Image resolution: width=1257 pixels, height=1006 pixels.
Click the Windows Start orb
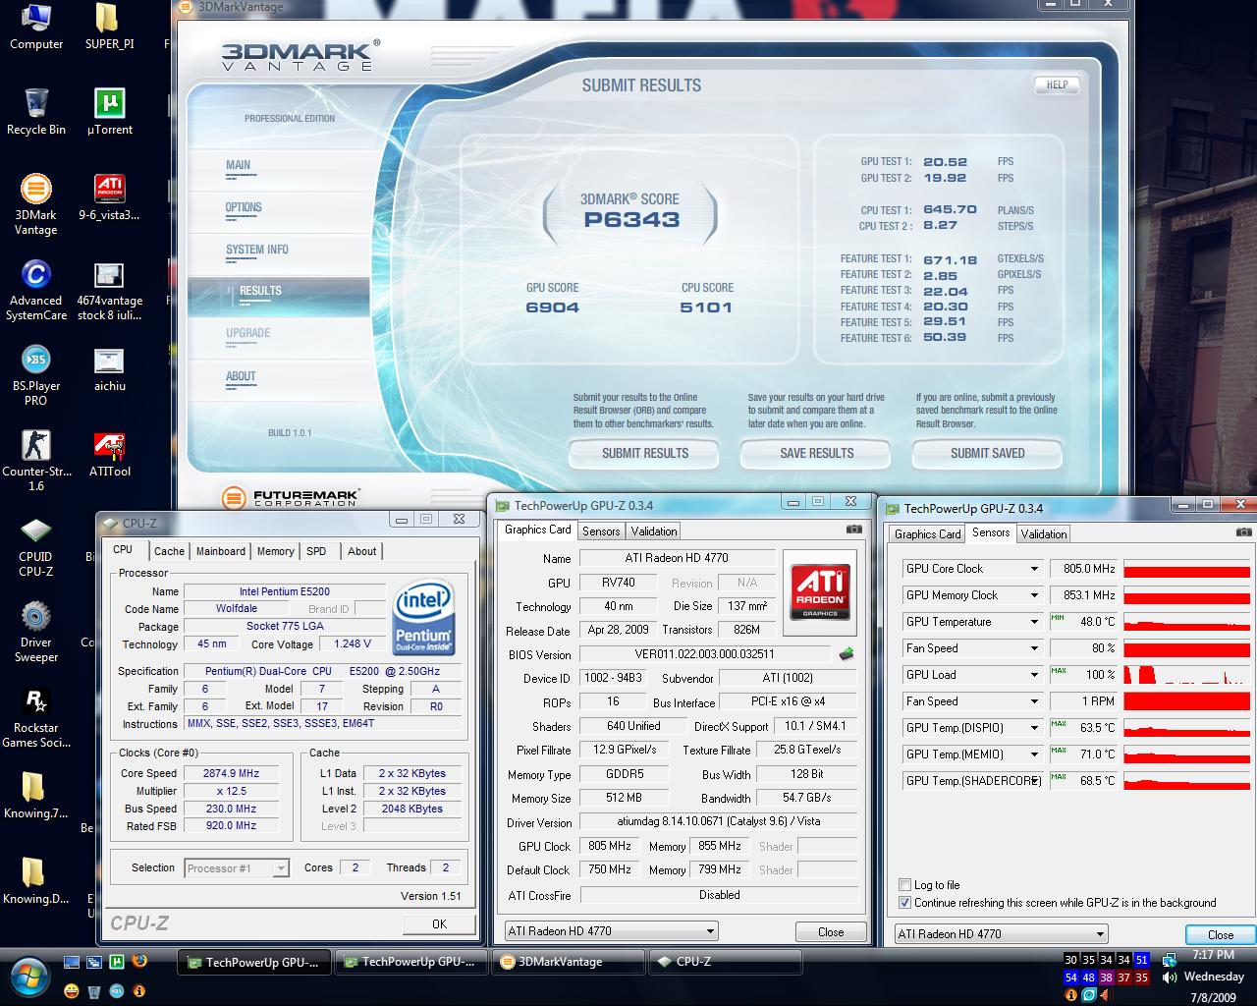click(27, 977)
